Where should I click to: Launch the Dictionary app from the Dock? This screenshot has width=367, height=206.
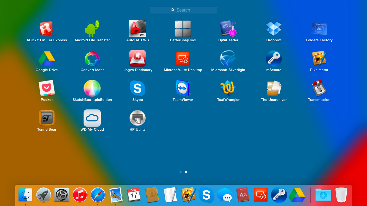click(x=243, y=195)
